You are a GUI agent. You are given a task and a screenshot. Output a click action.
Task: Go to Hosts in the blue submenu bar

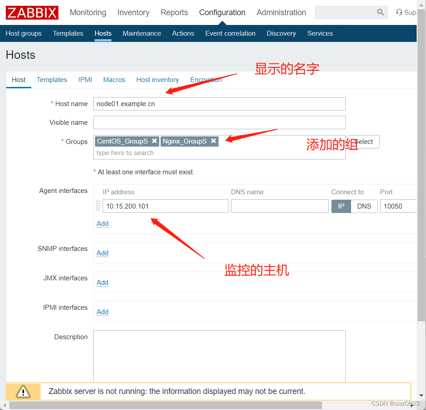point(103,33)
